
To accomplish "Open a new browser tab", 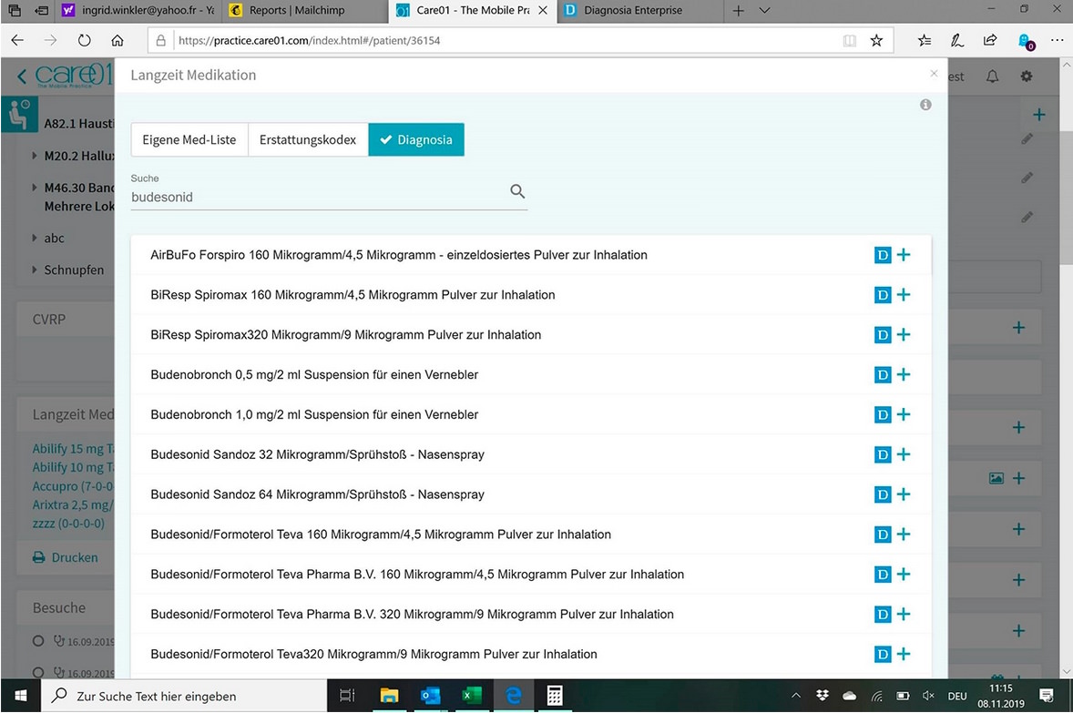I will coord(738,10).
